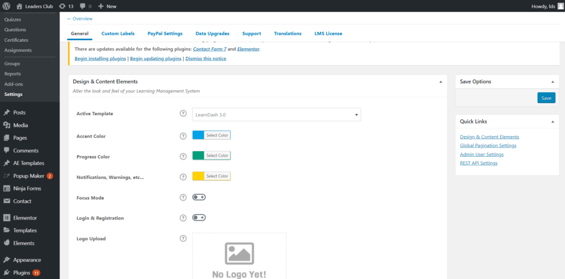This screenshot has width=565, height=279.
Task: Click help icon next to Logo Upload
Action: tap(183, 238)
